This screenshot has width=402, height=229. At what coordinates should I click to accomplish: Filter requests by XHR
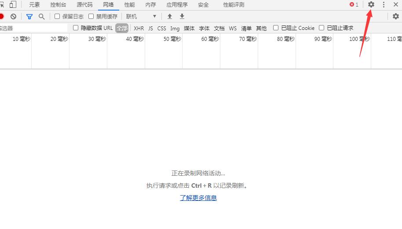(x=139, y=28)
